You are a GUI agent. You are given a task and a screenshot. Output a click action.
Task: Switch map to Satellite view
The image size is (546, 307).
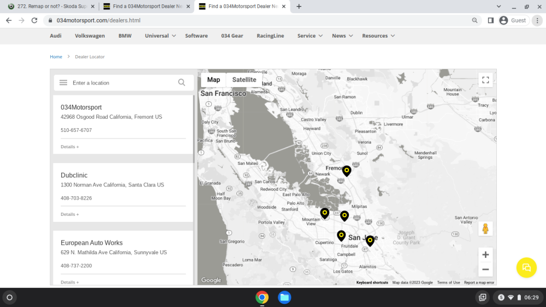click(x=244, y=80)
